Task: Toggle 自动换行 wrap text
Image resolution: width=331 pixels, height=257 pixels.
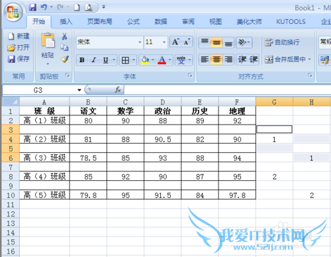Action: coord(282,42)
